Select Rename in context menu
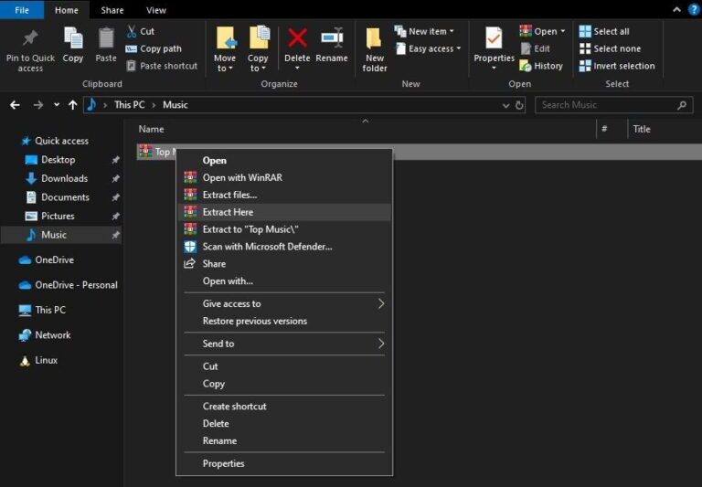This screenshot has width=702, height=487. [x=284, y=441]
